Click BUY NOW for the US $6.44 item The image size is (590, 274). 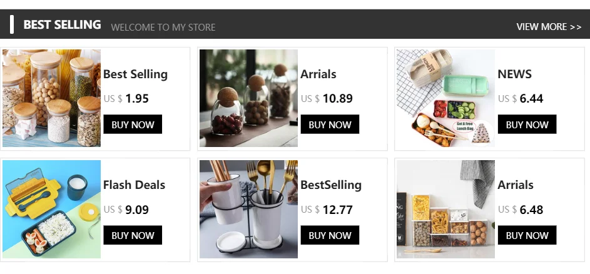[x=527, y=124]
